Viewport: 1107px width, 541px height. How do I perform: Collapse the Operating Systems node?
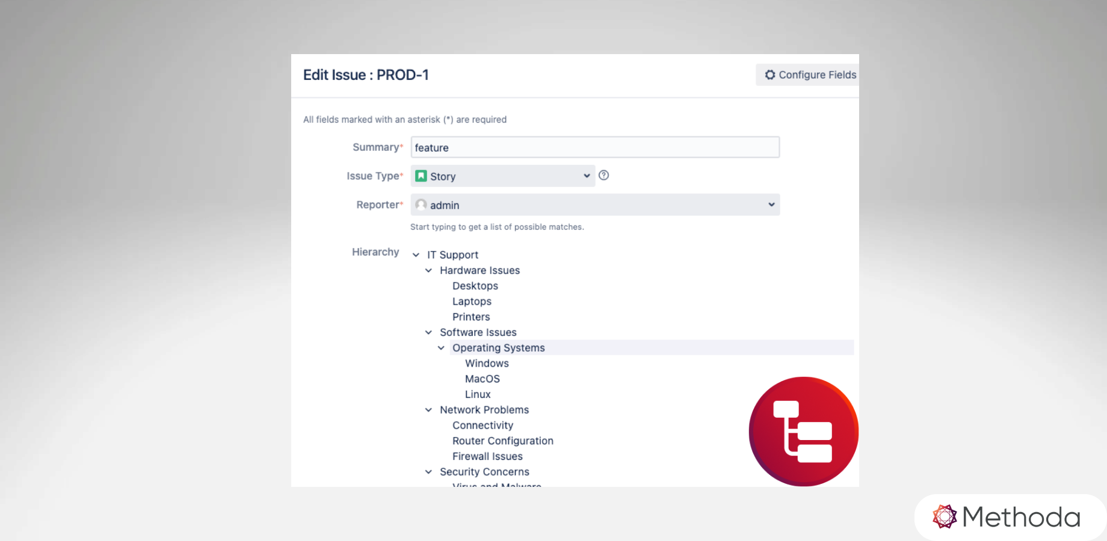coord(441,348)
